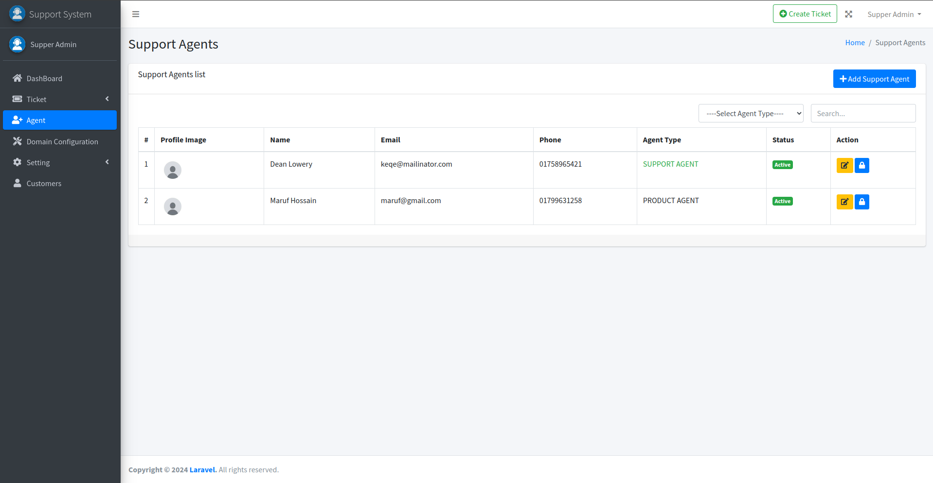933x483 pixels.
Task: Edit Dean Lowery's agent record
Action: [844, 165]
